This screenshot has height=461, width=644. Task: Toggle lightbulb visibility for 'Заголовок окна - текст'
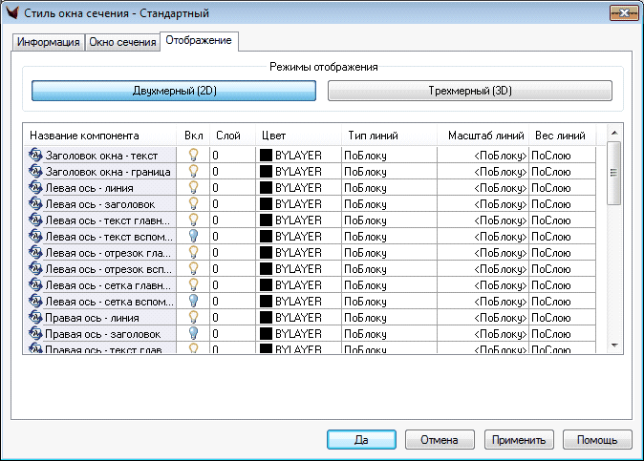click(193, 155)
